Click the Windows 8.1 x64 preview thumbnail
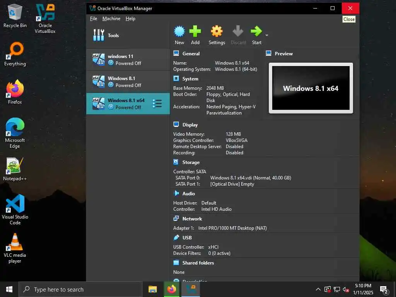396x297 pixels. [x=311, y=88]
